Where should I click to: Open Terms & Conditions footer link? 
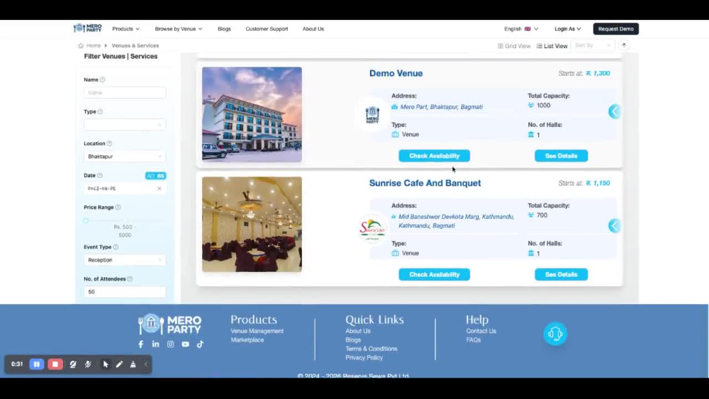(x=372, y=349)
